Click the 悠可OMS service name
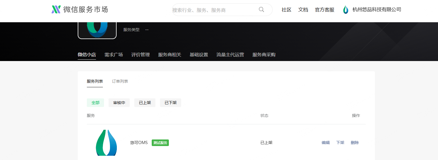 point(139,143)
